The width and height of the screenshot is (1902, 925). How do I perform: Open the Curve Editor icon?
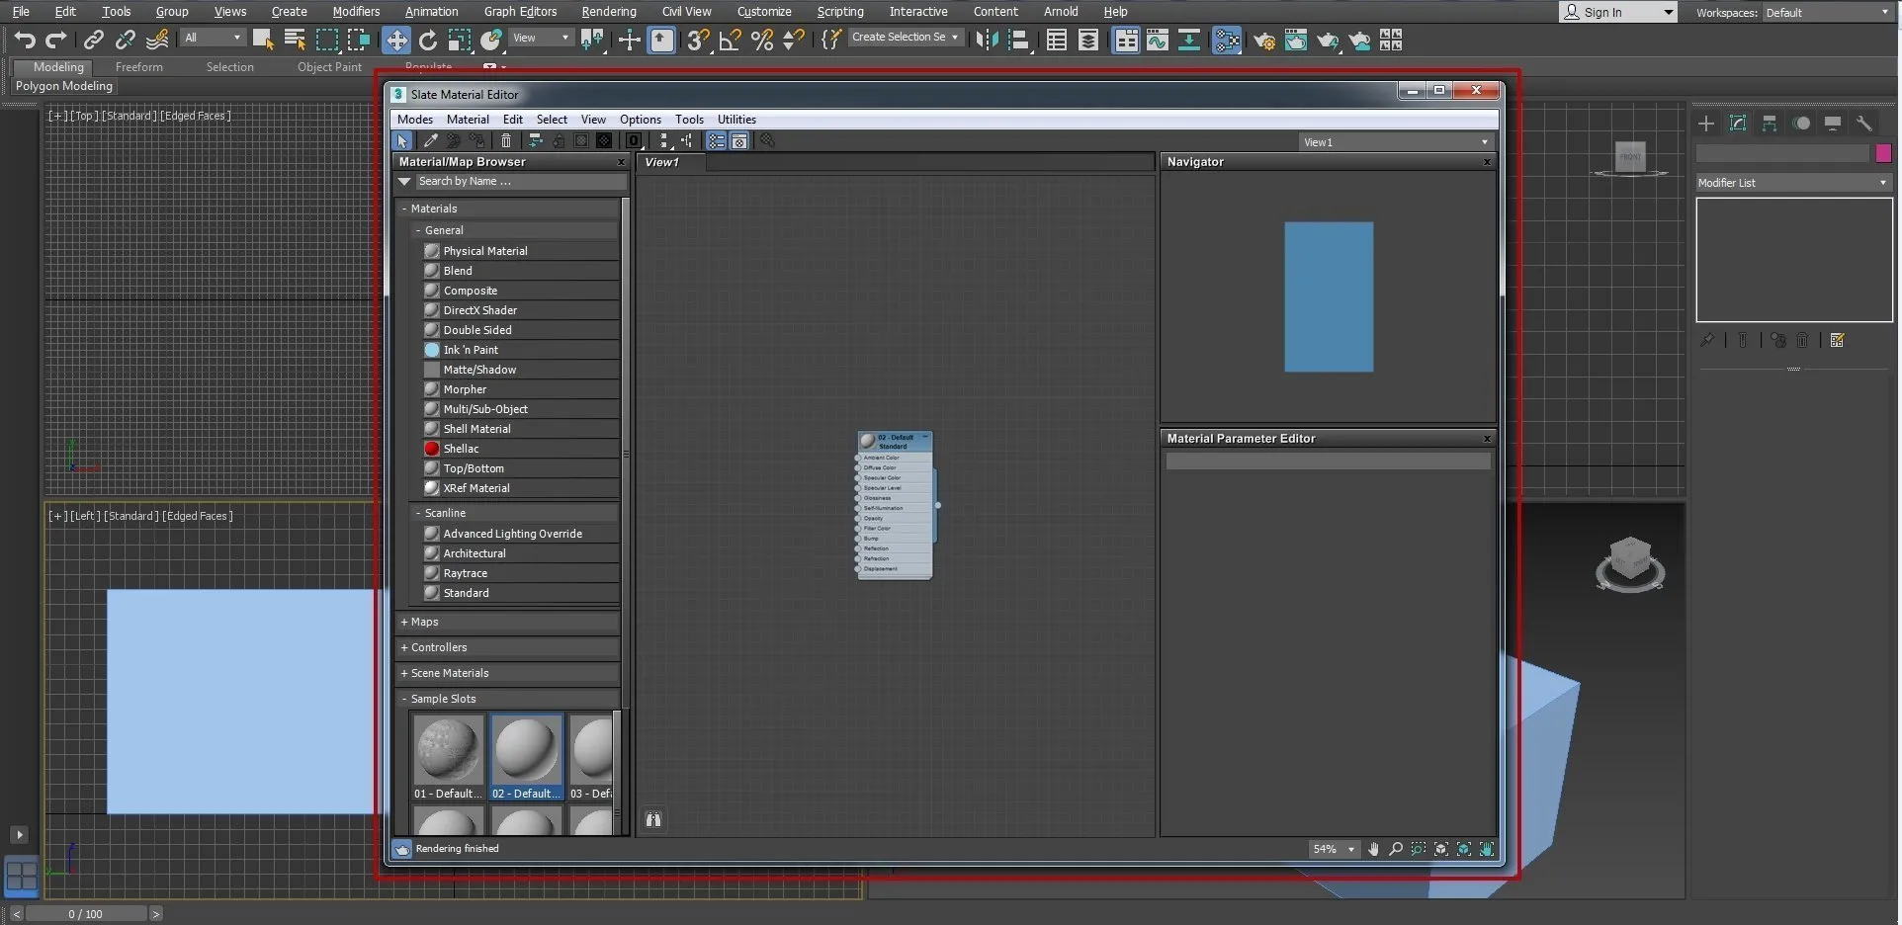(x=1157, y=40)
